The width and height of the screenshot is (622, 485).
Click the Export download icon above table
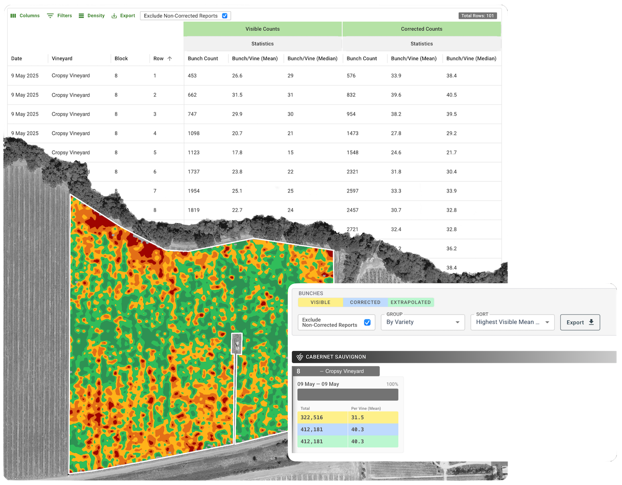[x=114, y=16]
